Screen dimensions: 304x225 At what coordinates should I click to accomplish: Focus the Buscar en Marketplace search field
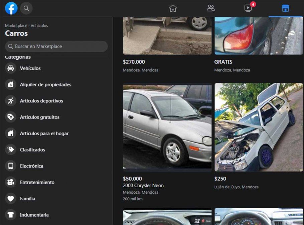57,46
